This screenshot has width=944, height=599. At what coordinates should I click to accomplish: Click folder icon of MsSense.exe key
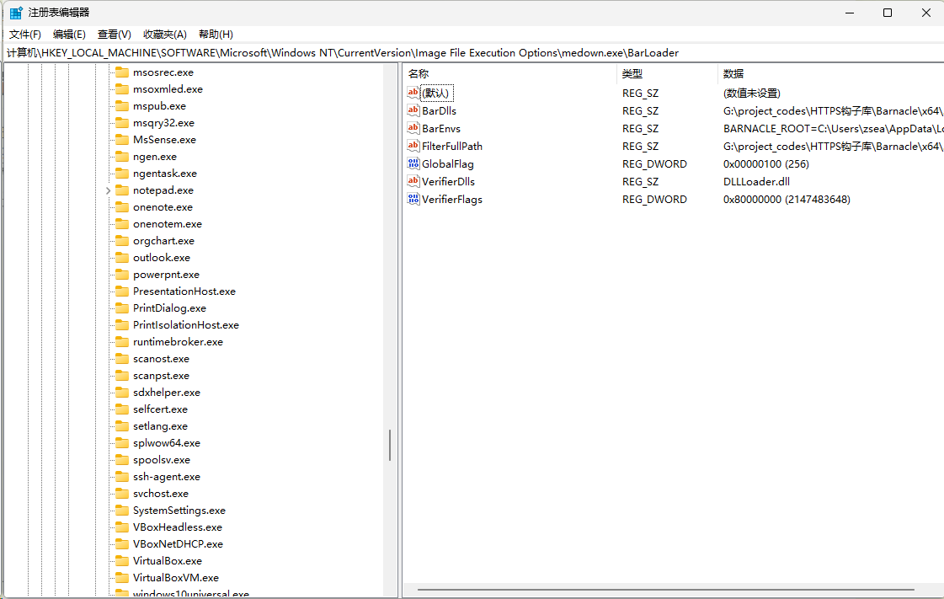pos(122,140)
